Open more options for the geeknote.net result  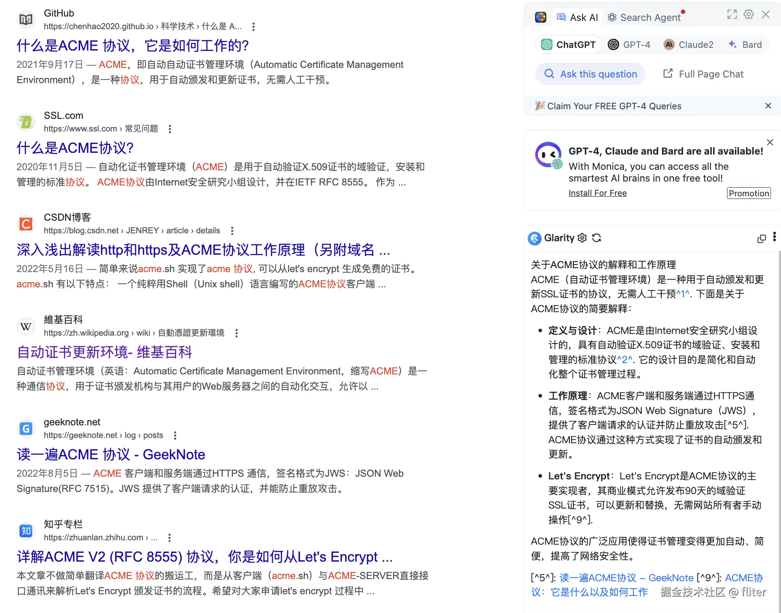pos(175,435)
